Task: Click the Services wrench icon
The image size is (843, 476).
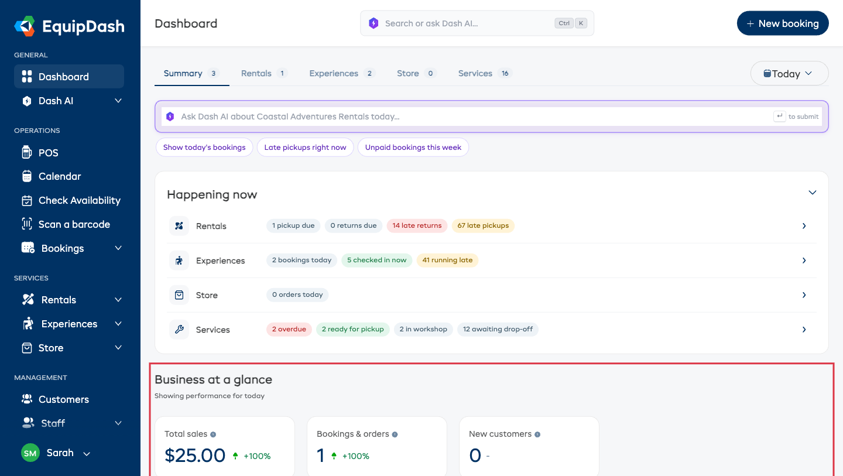Action: pos(179,330)
